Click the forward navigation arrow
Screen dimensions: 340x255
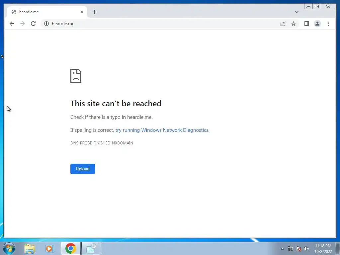23,24
